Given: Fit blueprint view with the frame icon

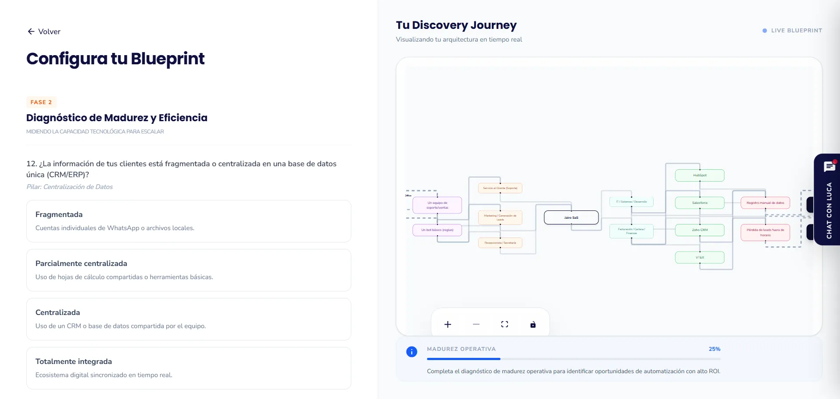Looking at the screenshot, I should pos(504,324).
